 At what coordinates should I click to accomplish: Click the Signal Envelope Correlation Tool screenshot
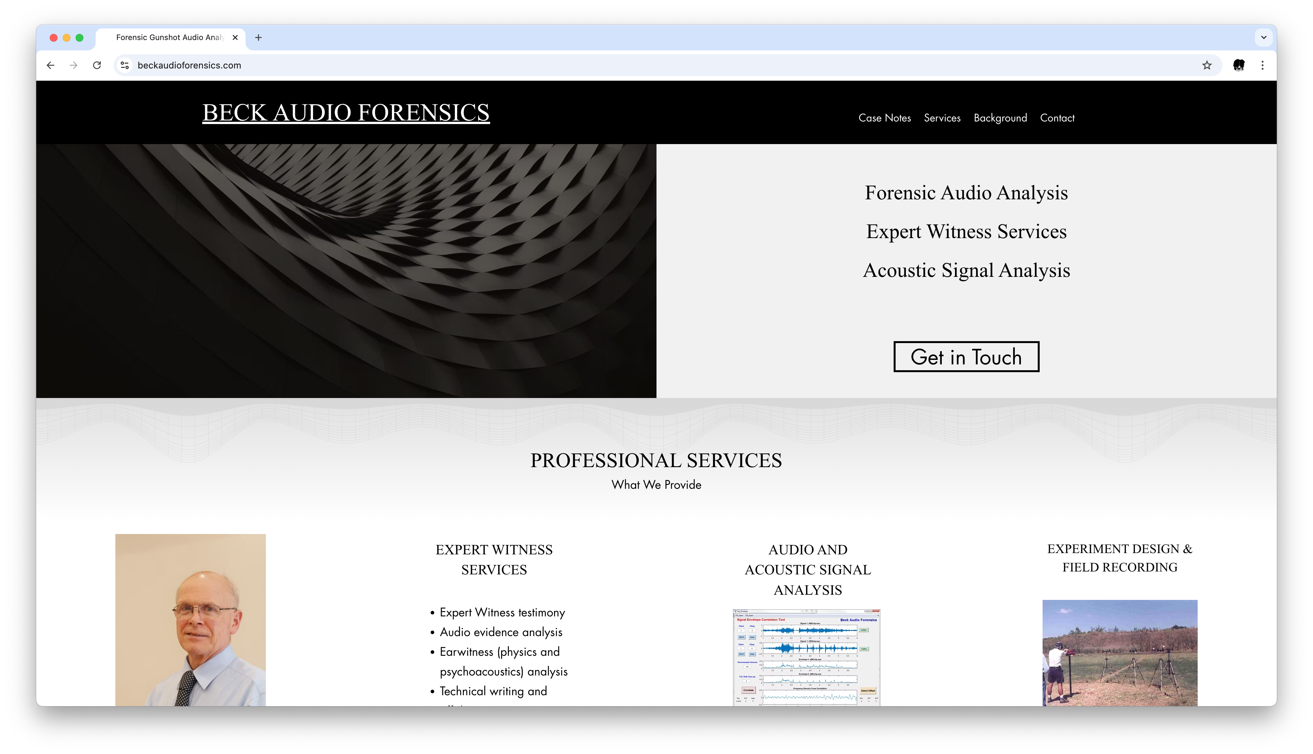807,657
